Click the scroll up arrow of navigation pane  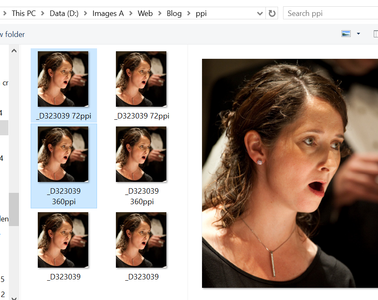tap(14, 51)
